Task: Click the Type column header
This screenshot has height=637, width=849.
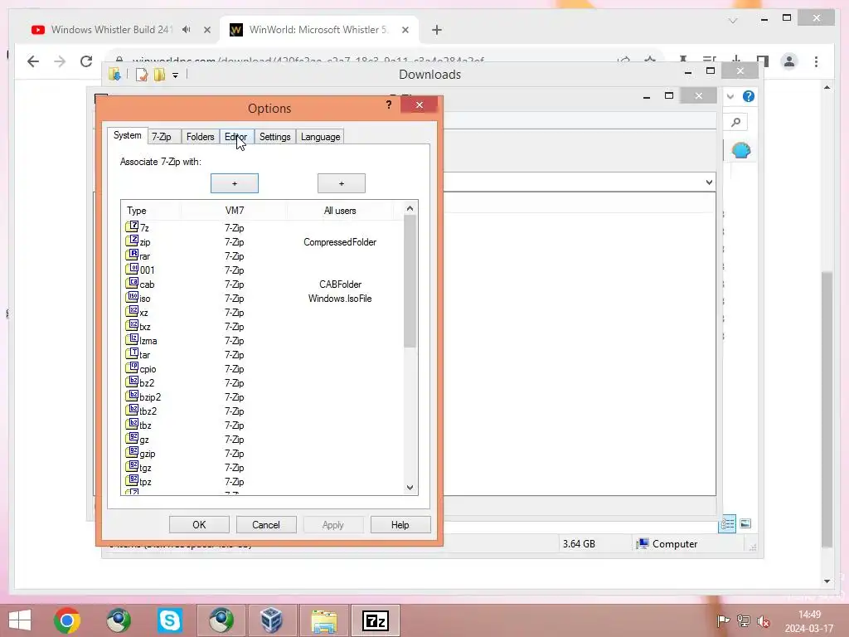Action: click(151, 211)
